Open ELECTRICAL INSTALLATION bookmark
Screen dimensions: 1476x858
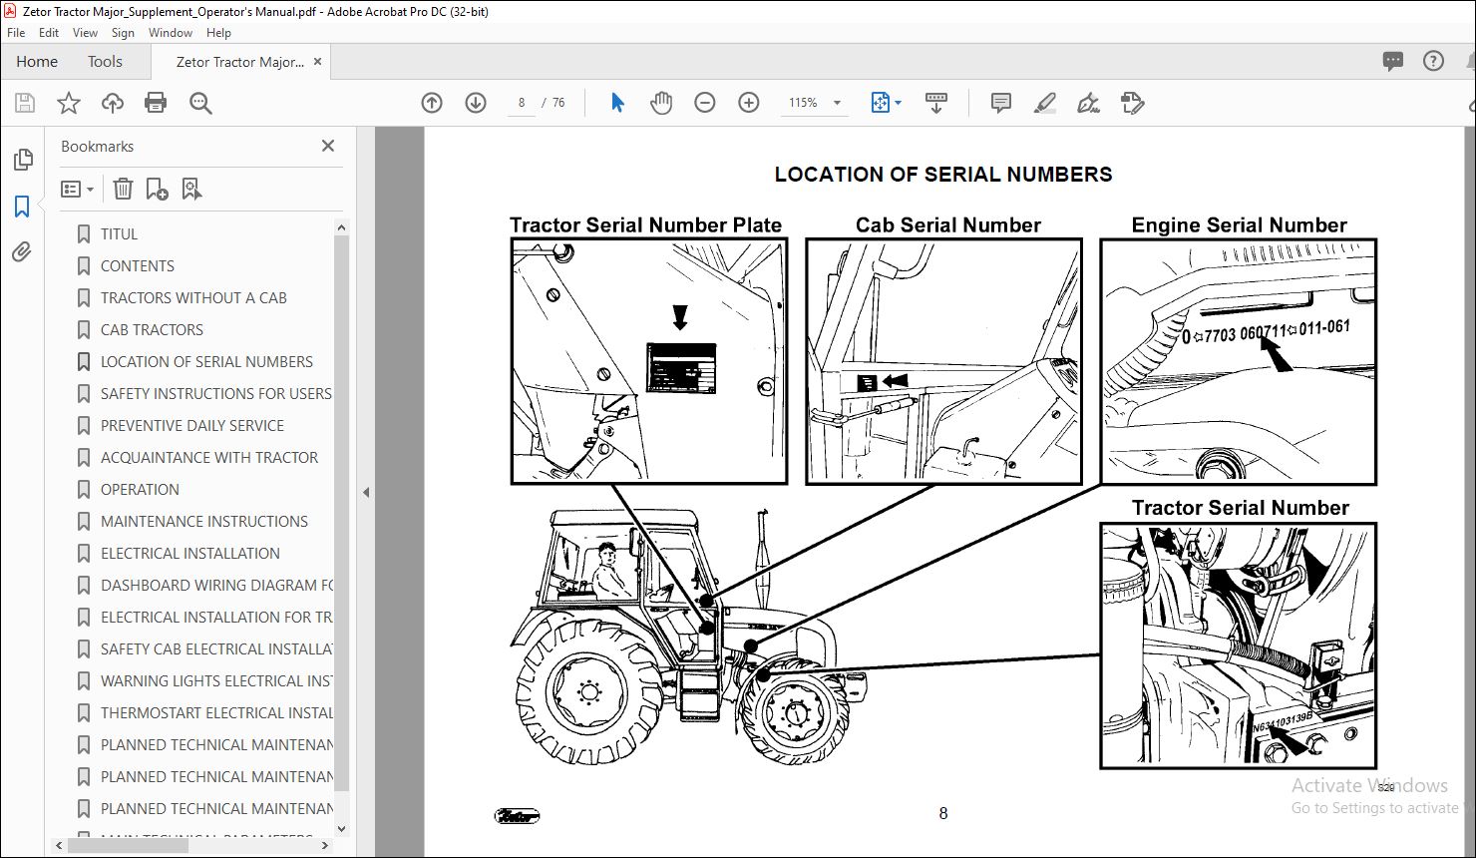click(189, 553)
